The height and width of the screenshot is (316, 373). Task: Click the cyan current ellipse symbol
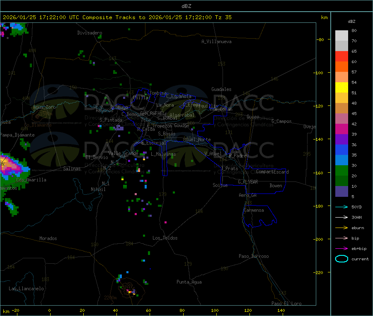click(342, 259)
